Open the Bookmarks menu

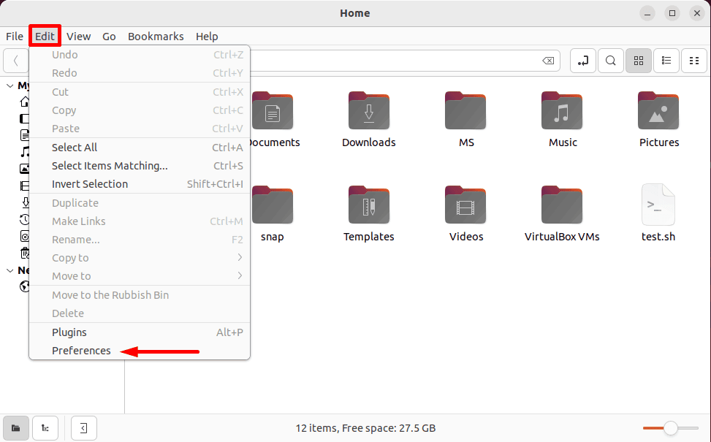[x=156, y=36]
